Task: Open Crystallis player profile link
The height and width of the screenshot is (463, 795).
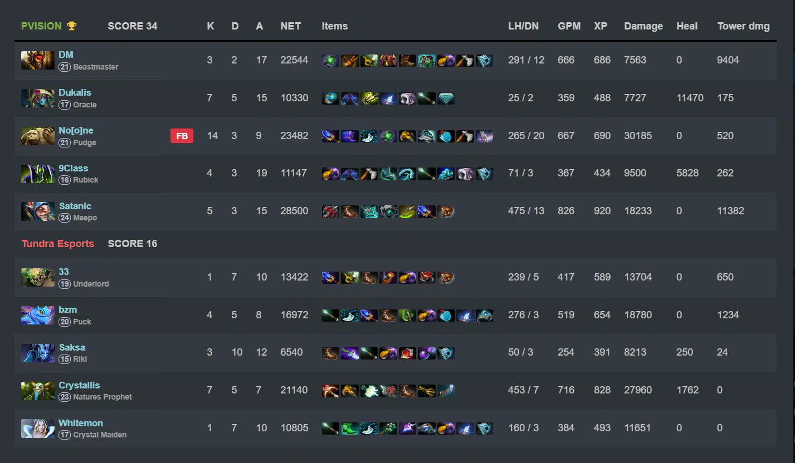Action: pos(79,385)
